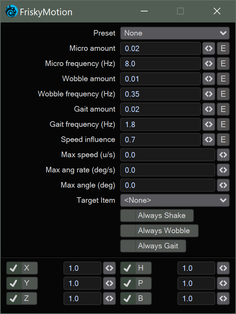Image resolution: width=236 pixels, height=314 pixels.
Task: Open the Preset dropdown
Action: [175, 33]
